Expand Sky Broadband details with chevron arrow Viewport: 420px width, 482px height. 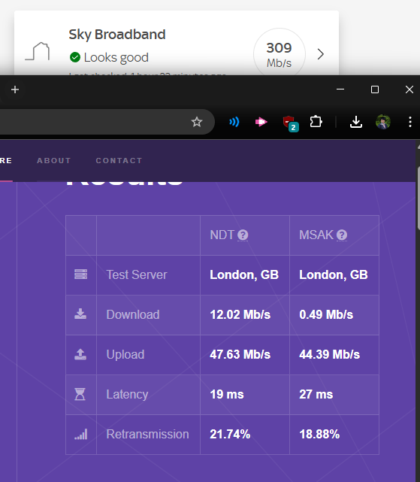click(321, 54)
